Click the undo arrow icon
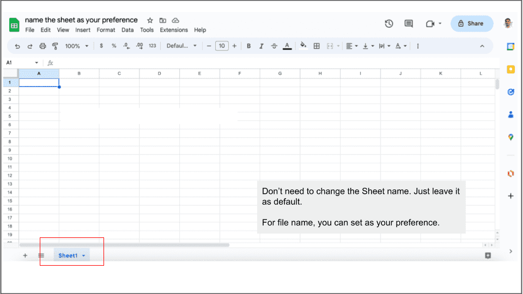 coord(17,46)
